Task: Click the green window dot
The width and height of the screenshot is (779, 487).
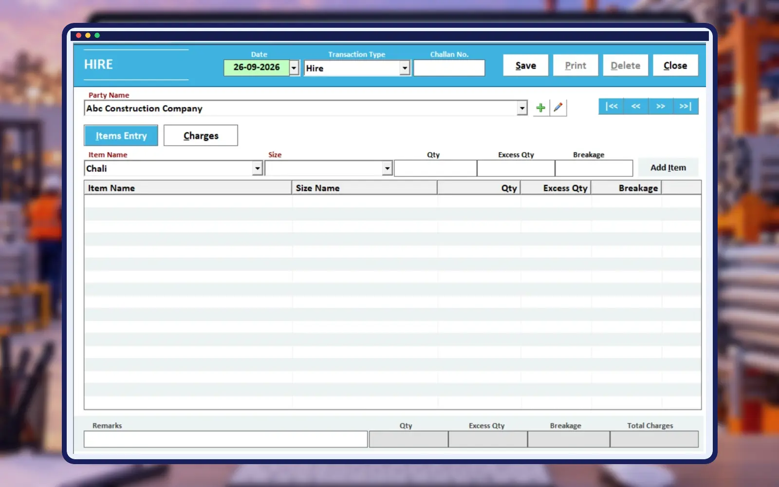Action: [97, 36]
